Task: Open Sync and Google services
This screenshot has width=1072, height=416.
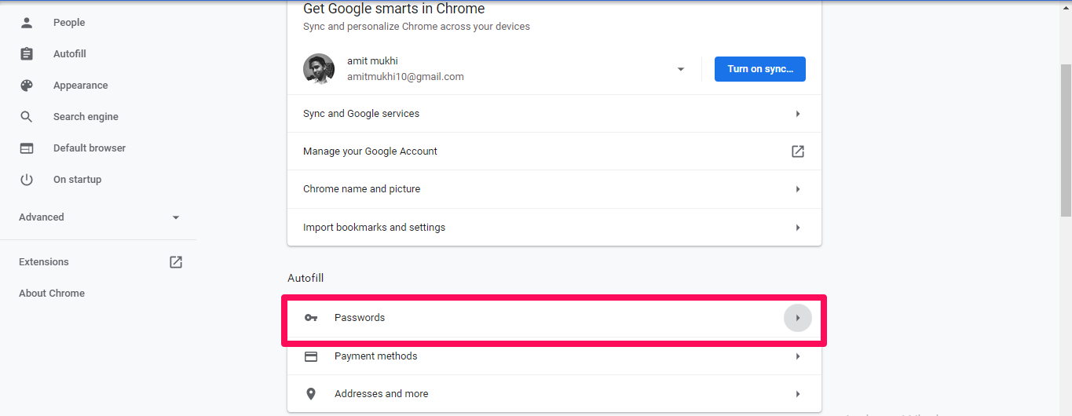Action: coord(554,114)
